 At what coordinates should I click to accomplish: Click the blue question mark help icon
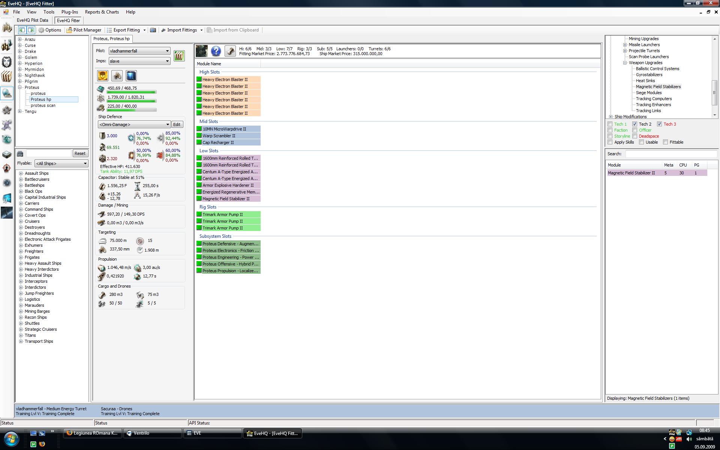(x=216, y=51)
